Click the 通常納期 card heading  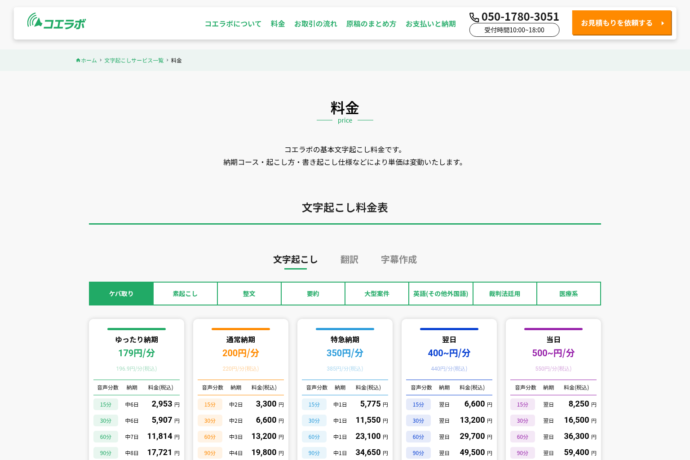(x=241, y=340)
